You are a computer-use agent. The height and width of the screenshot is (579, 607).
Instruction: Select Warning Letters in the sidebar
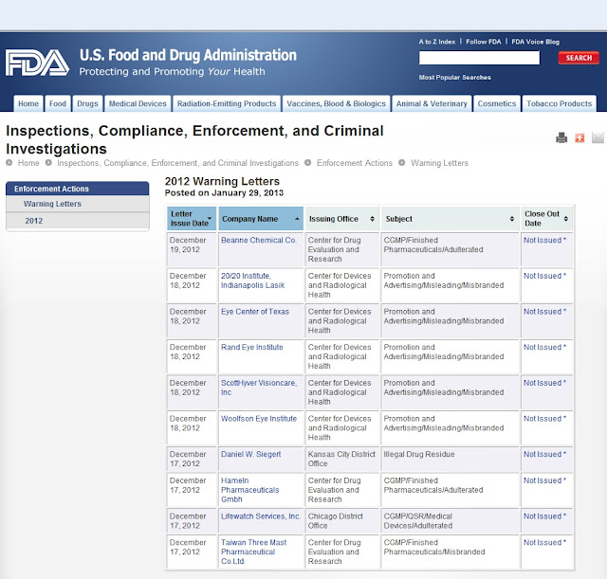coord(78,204)
